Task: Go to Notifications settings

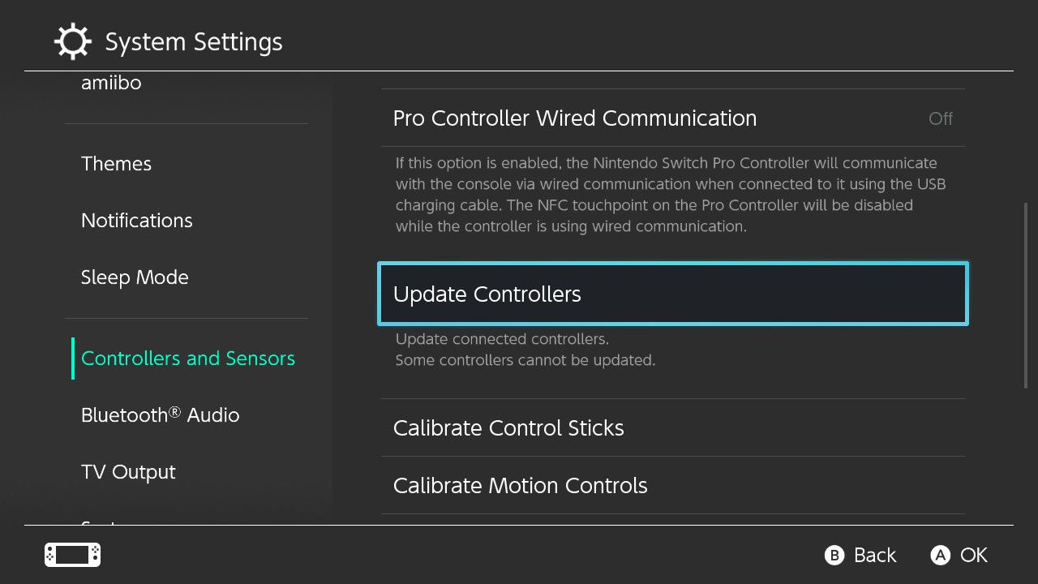Action: [x=136, y=221]
